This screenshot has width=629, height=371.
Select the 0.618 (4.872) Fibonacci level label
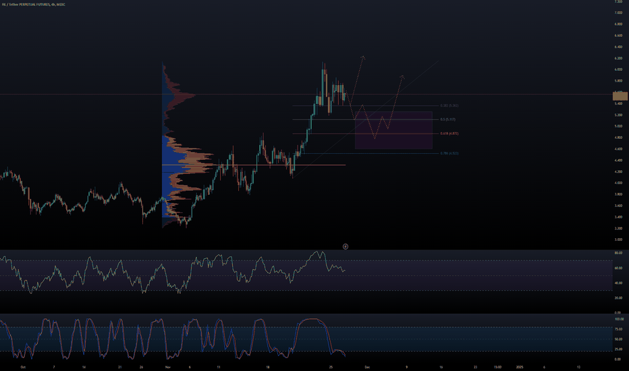[449, 134]
